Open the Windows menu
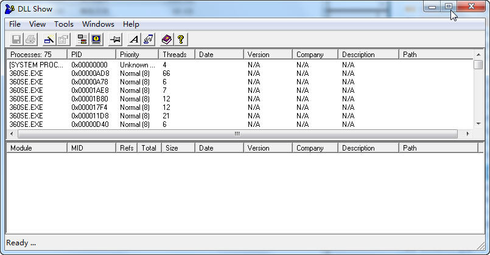 (x=98, y=24)
